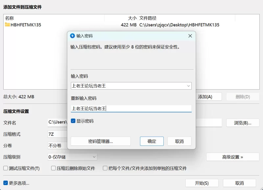This screenshot has width=263, height=190.
Task: Click 取消 in the password dialog
Action: coord(179,141)
